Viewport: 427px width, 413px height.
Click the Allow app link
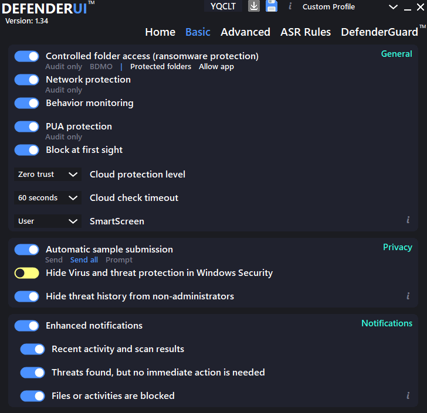[x=216, y=67]
